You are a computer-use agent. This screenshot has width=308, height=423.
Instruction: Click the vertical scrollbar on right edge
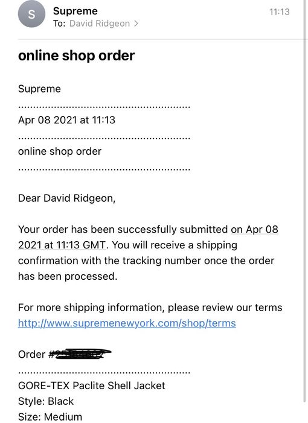coord(305,205)
